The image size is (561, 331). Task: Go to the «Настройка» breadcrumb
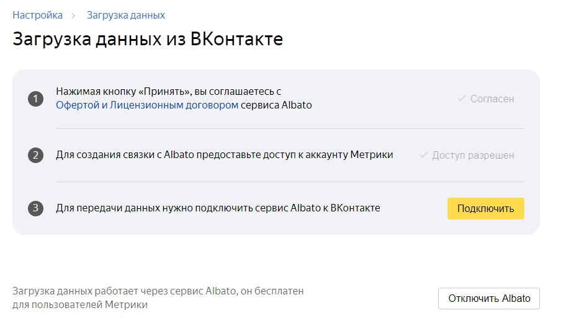pyautogui.click(x=37, y=15)
